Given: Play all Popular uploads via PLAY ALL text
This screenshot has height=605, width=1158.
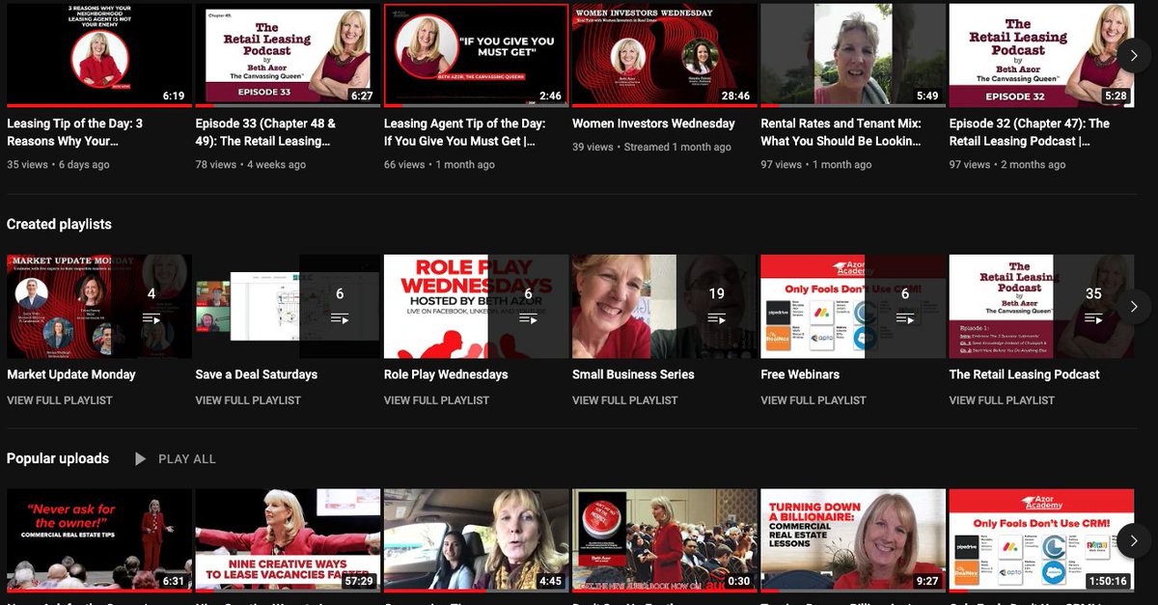Looking at the screenshot, I should (x=187, y=459).
